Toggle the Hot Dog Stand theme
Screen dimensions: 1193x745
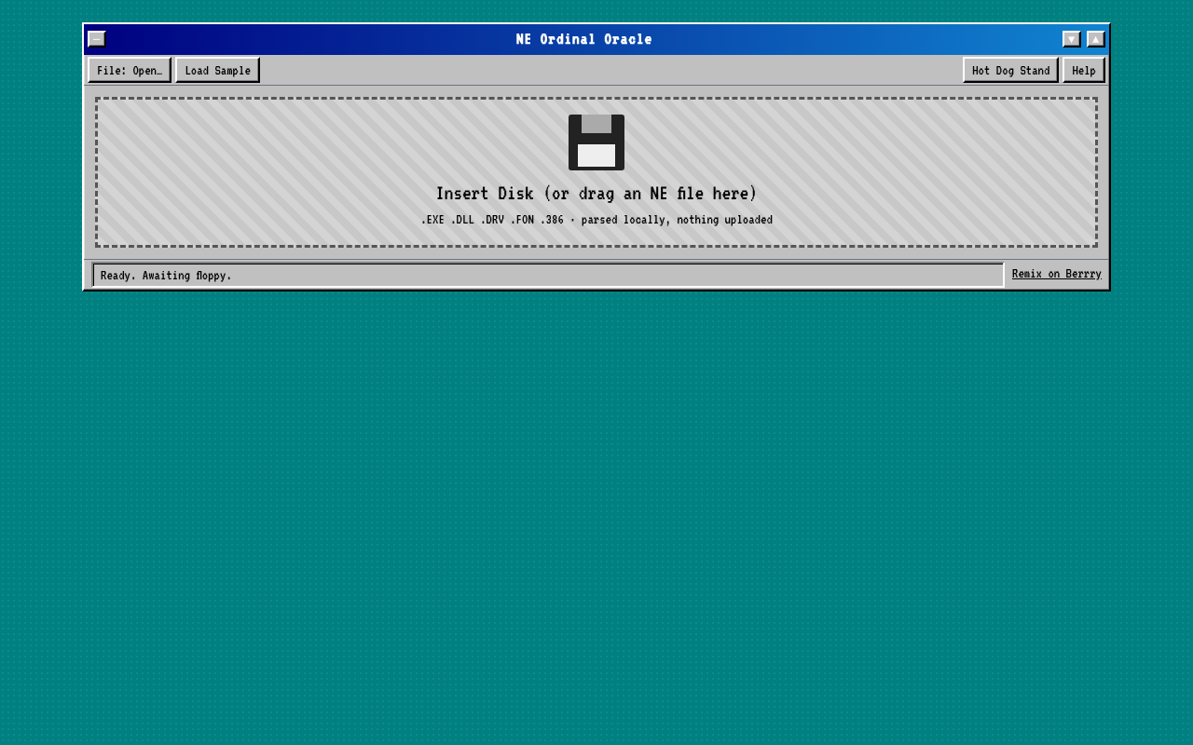[1010, 70]
